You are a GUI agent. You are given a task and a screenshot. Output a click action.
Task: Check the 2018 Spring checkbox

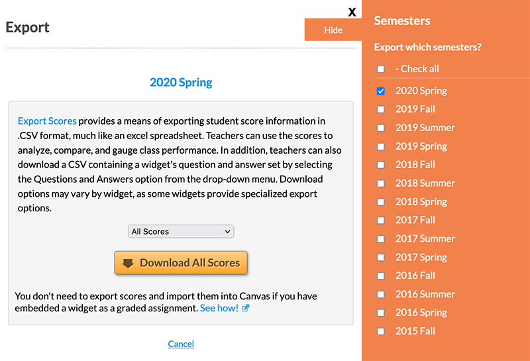click(380, 202)
